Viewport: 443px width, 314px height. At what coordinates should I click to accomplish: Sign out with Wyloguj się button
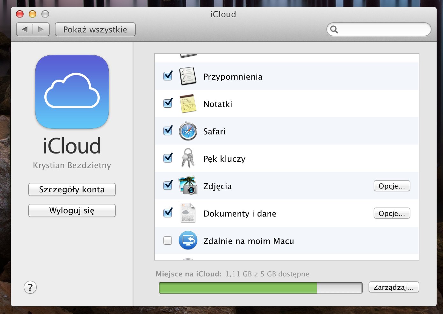tap(72, 211)
